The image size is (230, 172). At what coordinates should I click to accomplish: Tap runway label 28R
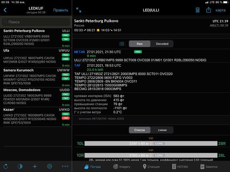[x=222, y=143]
